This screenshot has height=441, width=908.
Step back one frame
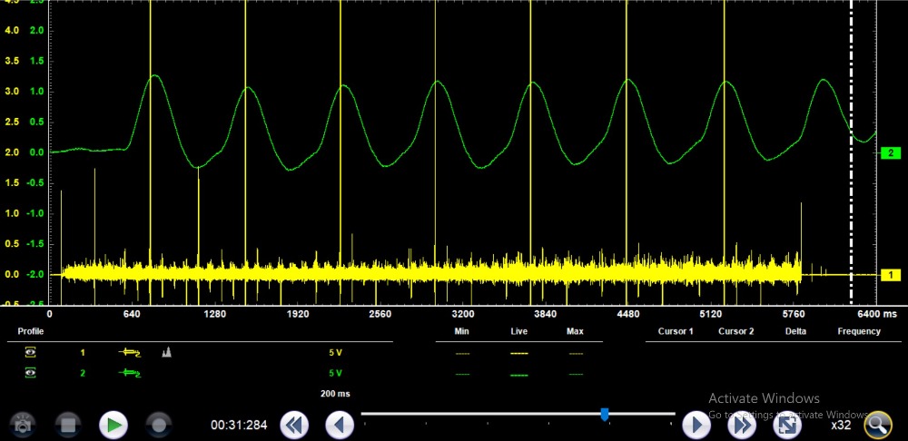coord(340,424)
